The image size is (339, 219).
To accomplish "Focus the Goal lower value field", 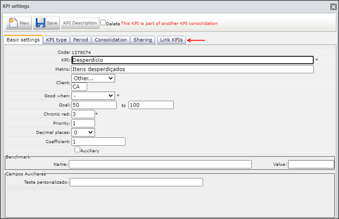I will click(94, 105).
